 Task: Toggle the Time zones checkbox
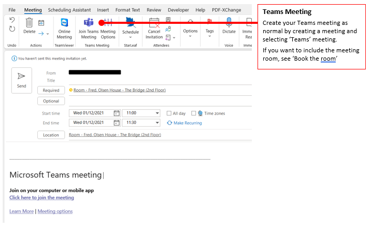(194, 113)
